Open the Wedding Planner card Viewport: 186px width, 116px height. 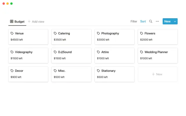click(x=158, y=55)
